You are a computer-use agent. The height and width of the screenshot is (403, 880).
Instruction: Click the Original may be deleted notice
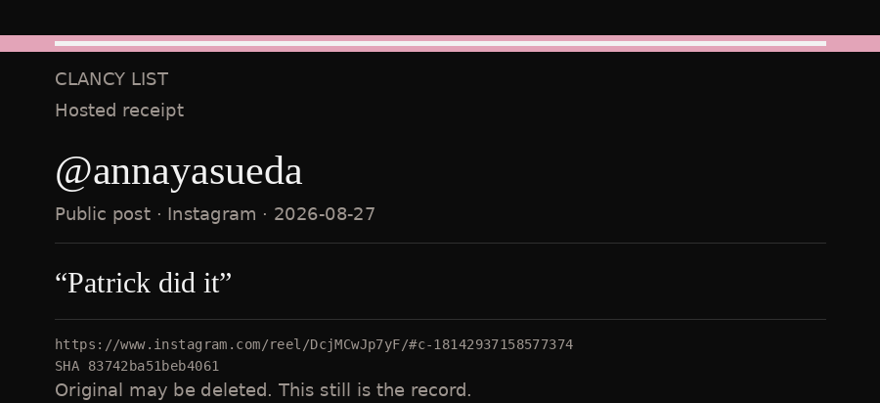pos(263,390)
